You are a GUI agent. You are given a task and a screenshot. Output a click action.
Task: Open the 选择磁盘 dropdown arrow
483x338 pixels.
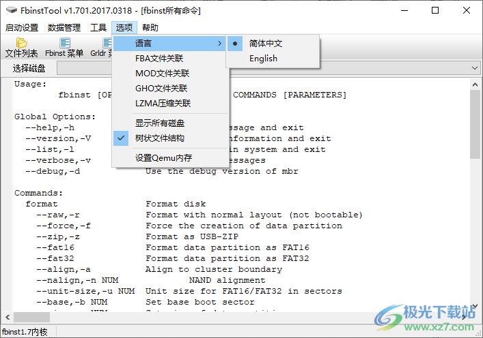[475, 68]
